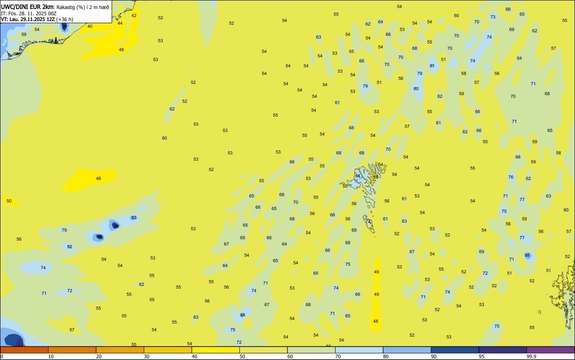
Task: Click the 'UWC/DINI EUR 2km' model title
Action: tap(27, 7)
